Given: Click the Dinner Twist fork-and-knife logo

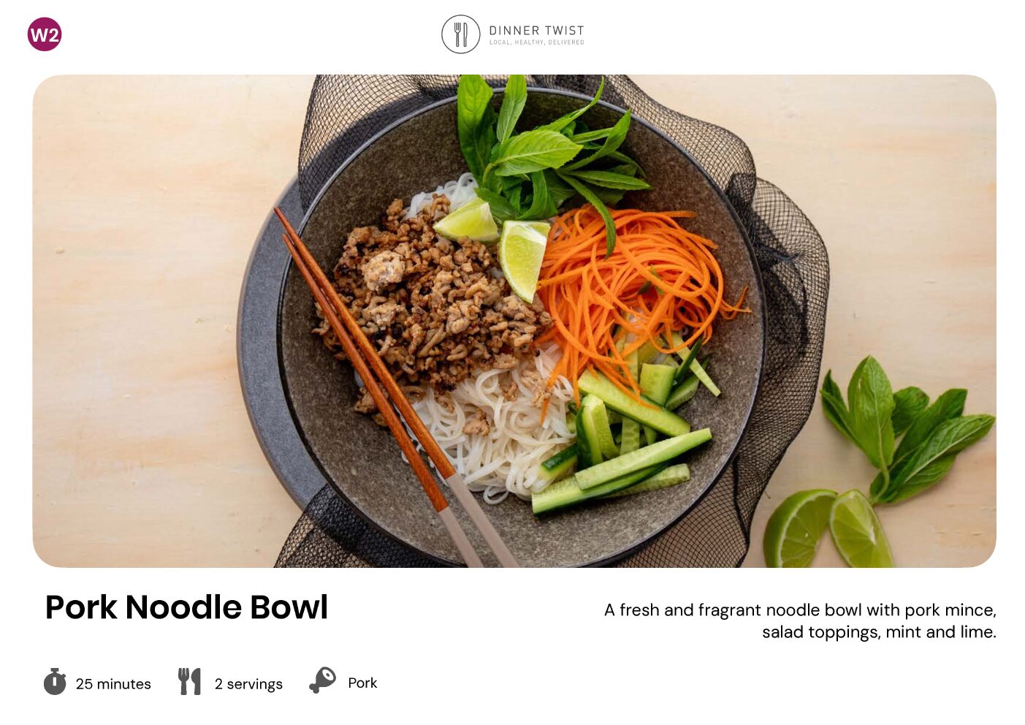Looking at the screenshot, I should point(461,34).
